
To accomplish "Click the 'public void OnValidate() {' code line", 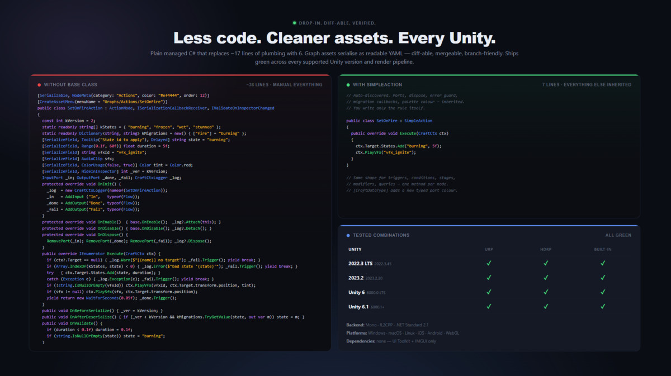I will click(x=72, y=323).
